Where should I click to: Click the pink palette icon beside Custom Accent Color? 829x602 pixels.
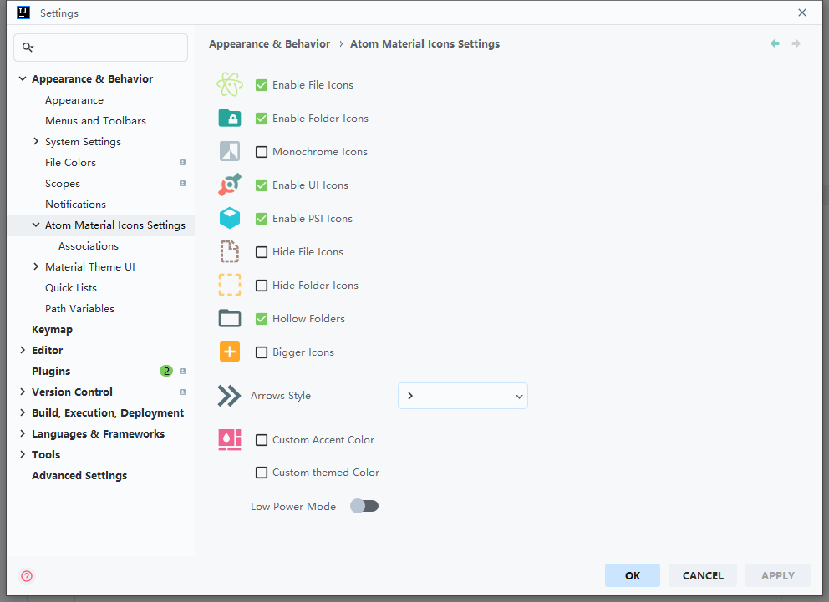coord(230,439)
